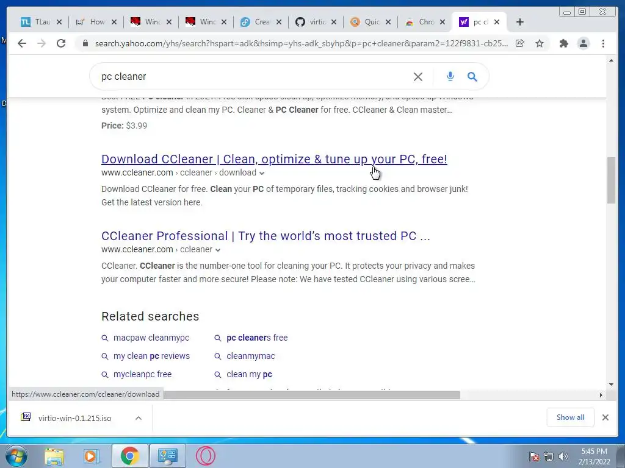The width and height of the screenshot is (625, 468).
Task: Open the Chrome extensions puzzle icon
Action: 563,43
